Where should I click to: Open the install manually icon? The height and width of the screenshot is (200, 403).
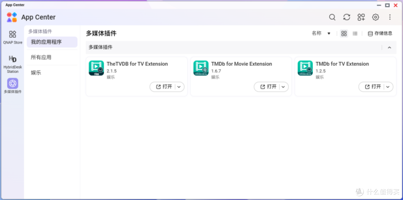(x=361, y=17)
